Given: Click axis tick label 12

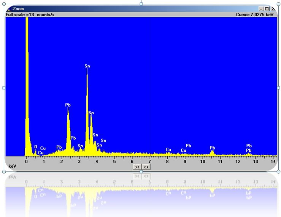Looking at the screenshot, I should (x=238, y=162).
